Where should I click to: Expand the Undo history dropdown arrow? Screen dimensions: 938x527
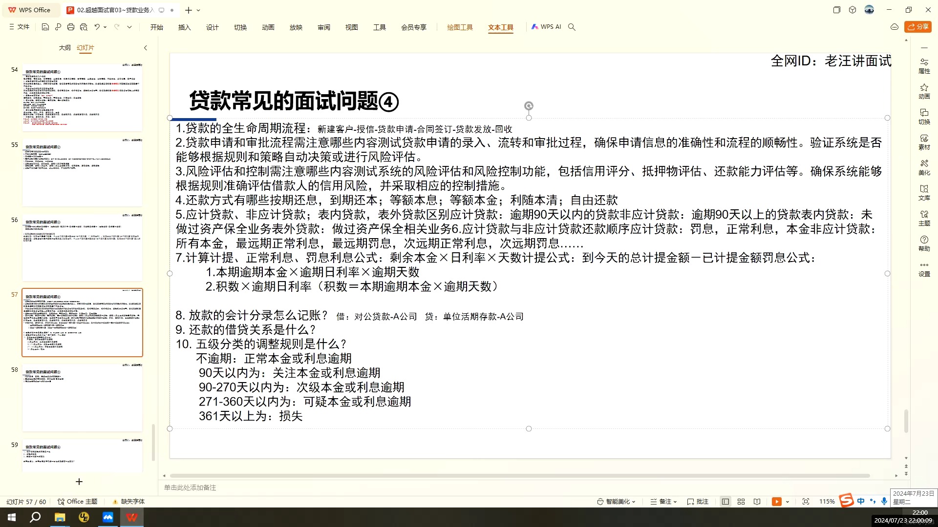click(105, 27)
